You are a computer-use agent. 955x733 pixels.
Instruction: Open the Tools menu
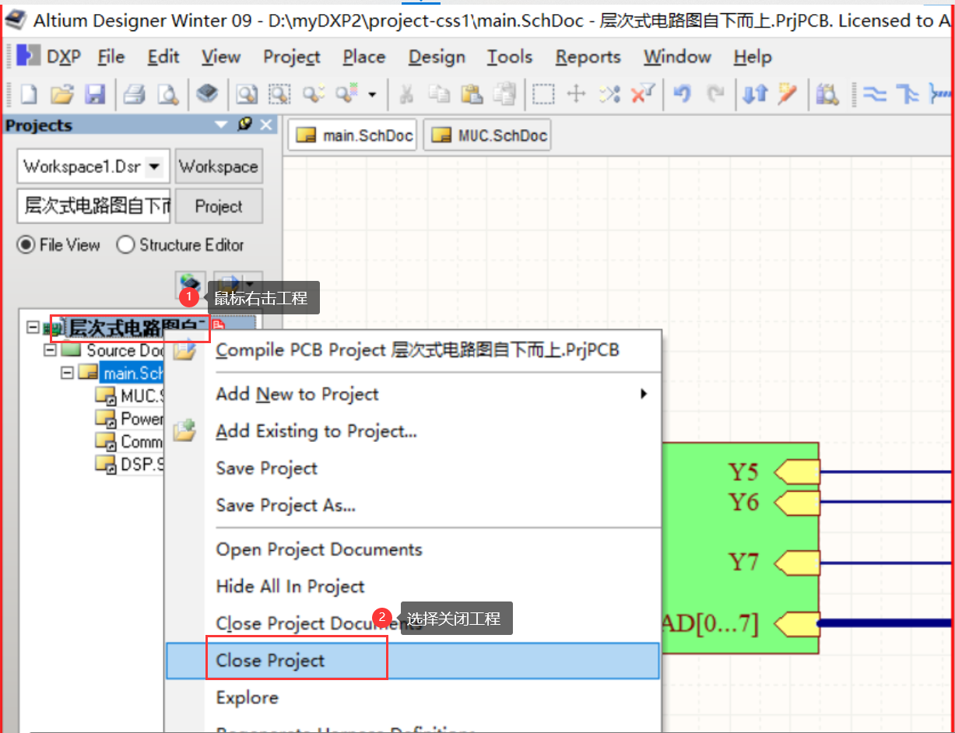[510, 57]
